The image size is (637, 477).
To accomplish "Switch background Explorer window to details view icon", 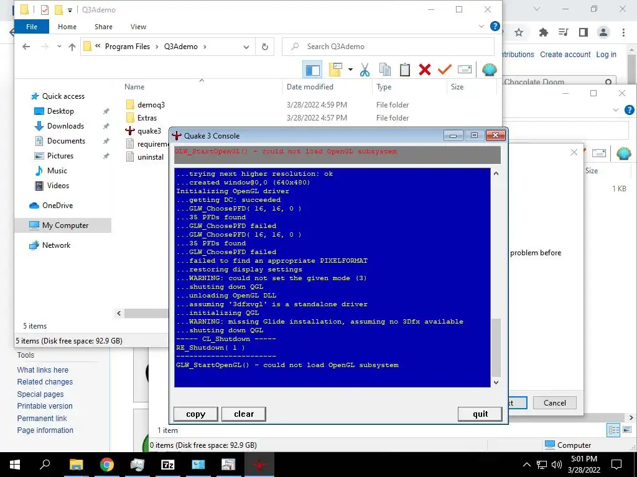I will click(x=613, y=430).
